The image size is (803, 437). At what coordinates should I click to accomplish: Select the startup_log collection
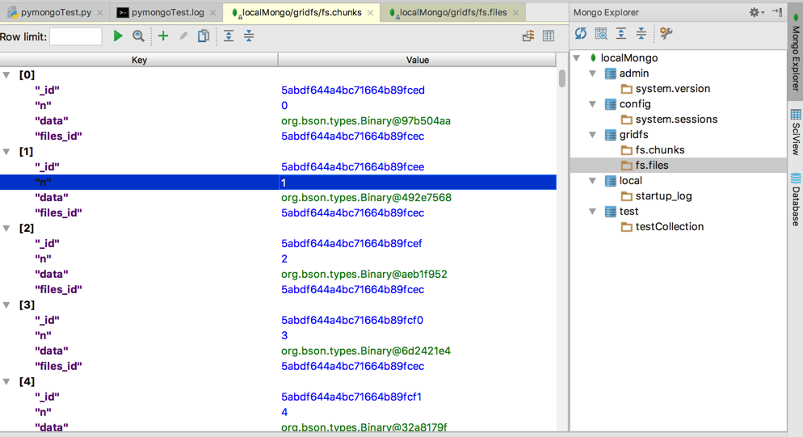pyautogui.click(x=663, y=196)
